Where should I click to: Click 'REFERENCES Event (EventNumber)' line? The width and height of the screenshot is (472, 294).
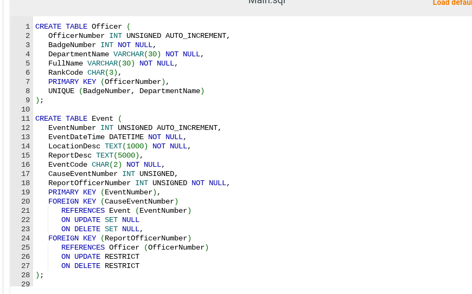126,211
